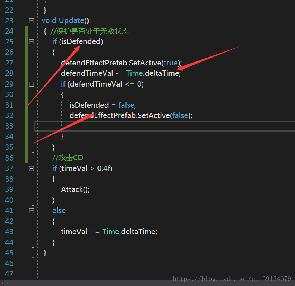295x286 pixels.
Task: Click the horizontal scrollbar left arrow
Action: pos(7,283)
